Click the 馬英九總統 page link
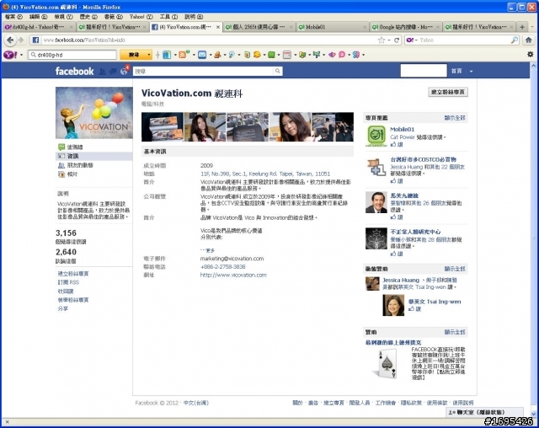Screen dimensions: 539x428 404,195
